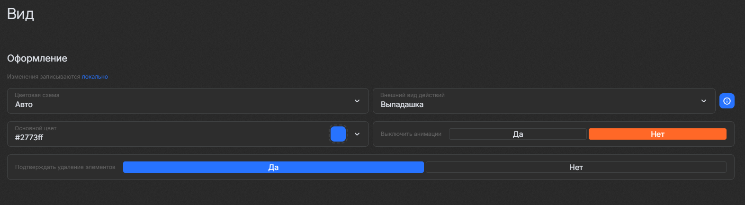Screen dimensions: 745x205
Task: Select Да for Выключить анимации
Action: point(518,134)
